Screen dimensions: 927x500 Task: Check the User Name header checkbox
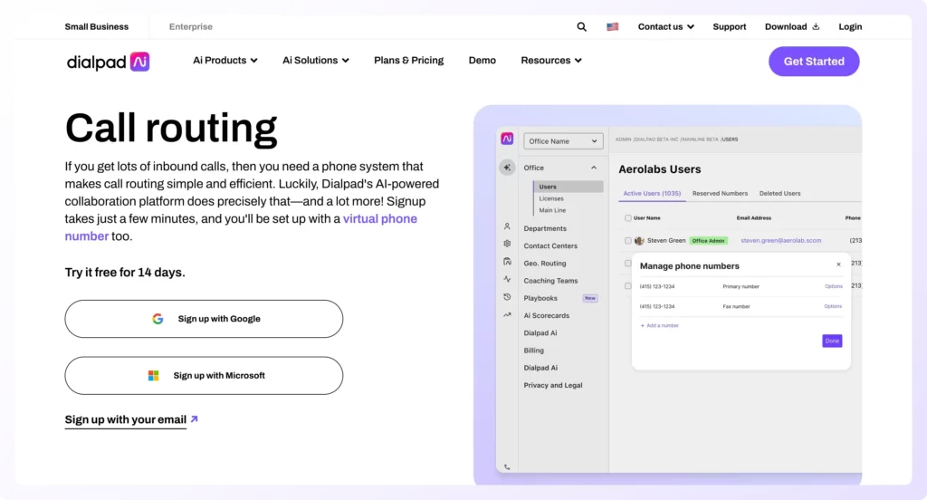coord(628,218)
